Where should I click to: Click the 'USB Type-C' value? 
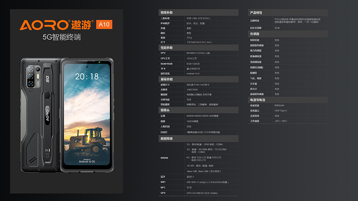tap(281, 111)
